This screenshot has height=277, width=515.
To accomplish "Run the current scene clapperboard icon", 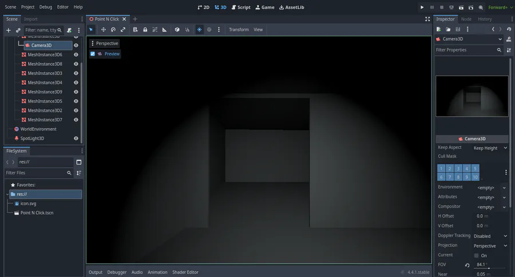I will click(x=461, y=7).
